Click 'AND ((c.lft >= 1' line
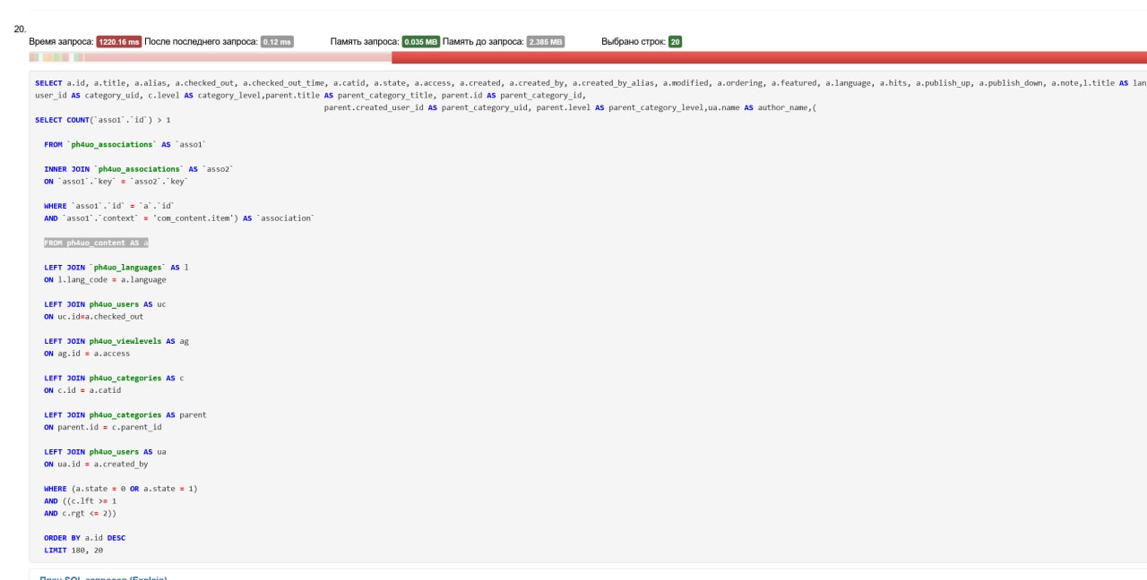Viewport: 1147px width, 580px height. tap(81, 501)
